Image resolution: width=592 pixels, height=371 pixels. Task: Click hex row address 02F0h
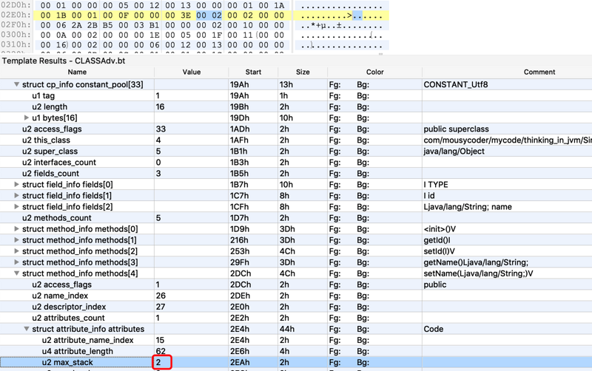point(16,25)
